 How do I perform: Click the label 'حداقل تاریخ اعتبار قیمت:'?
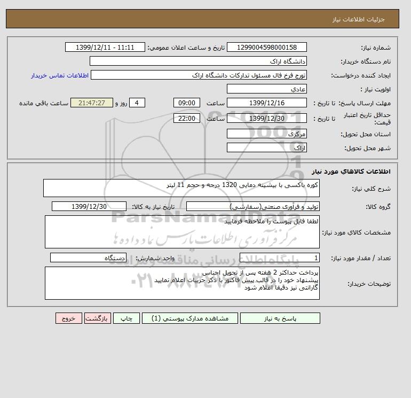(x=367, y=119)
